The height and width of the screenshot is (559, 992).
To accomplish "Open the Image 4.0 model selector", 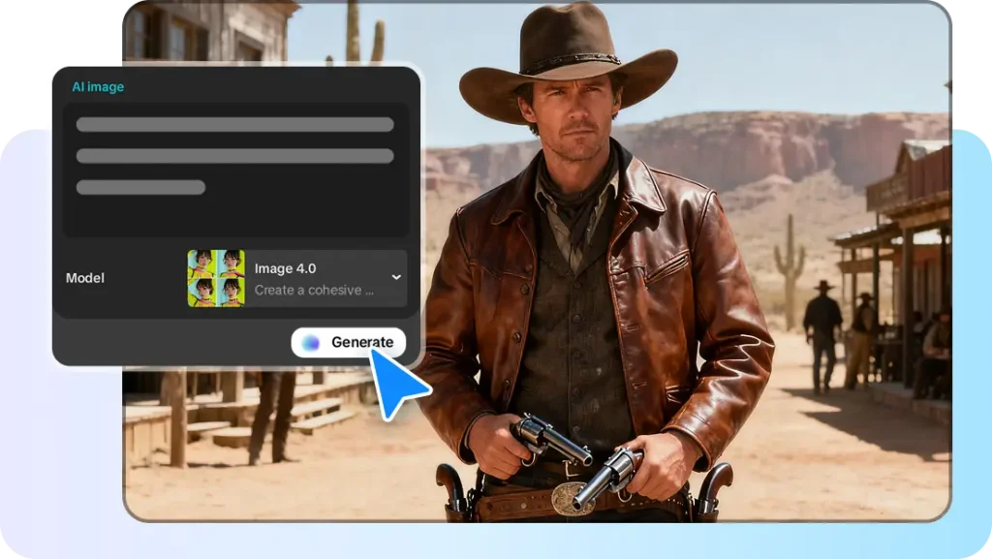I will click(x=320, y=278).
